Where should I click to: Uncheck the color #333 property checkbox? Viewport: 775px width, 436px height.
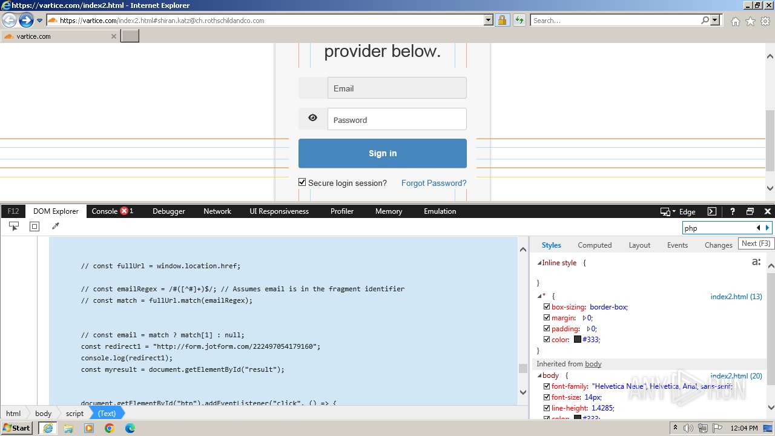tap(547, 340)
